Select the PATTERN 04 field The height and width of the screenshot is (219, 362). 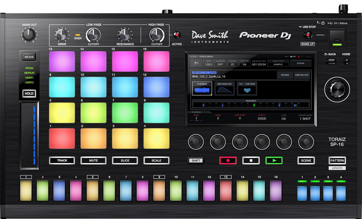click(x=244, y=63)
